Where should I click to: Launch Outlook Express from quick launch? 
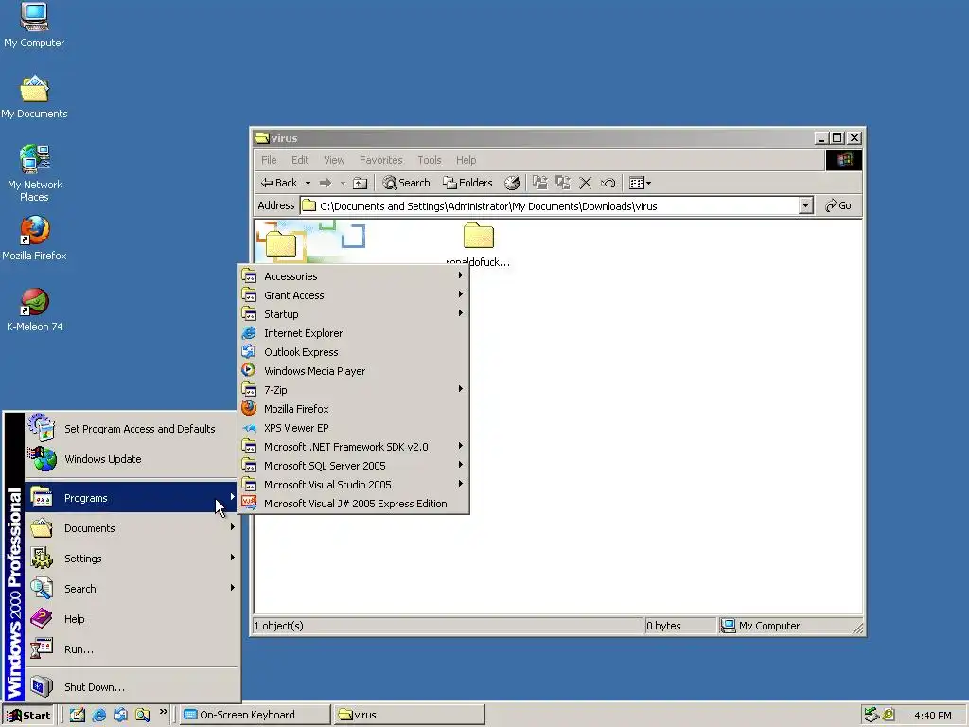[120, 716]
